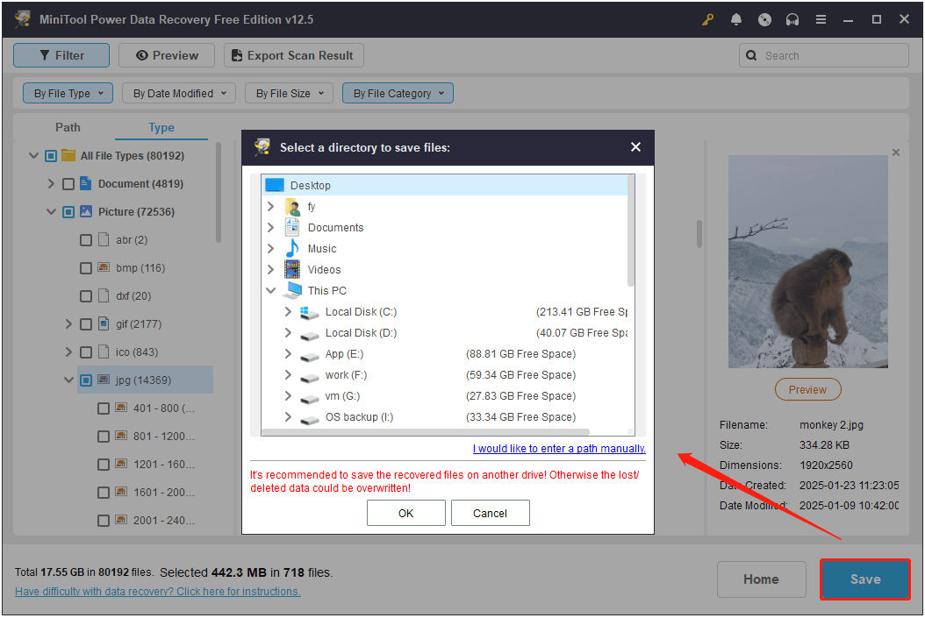Image resolution: width=925 pixels, height=618 pixels.
Task: Click the OS backup (I:) drive icon
Action: point(309,419)
